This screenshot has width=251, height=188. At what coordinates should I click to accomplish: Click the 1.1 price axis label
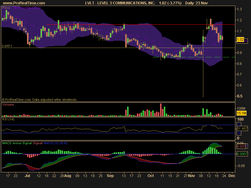coord(239,31)
